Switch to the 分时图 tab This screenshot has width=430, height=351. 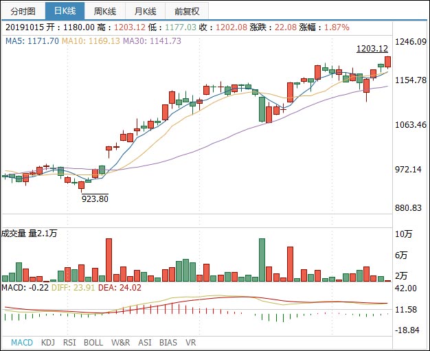[22, 11]
